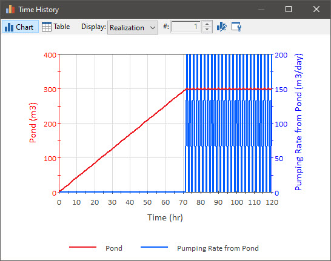Switch to Table view
This screenshot has height=261, width=331.
pyautogui.click(x=56, y=27)
